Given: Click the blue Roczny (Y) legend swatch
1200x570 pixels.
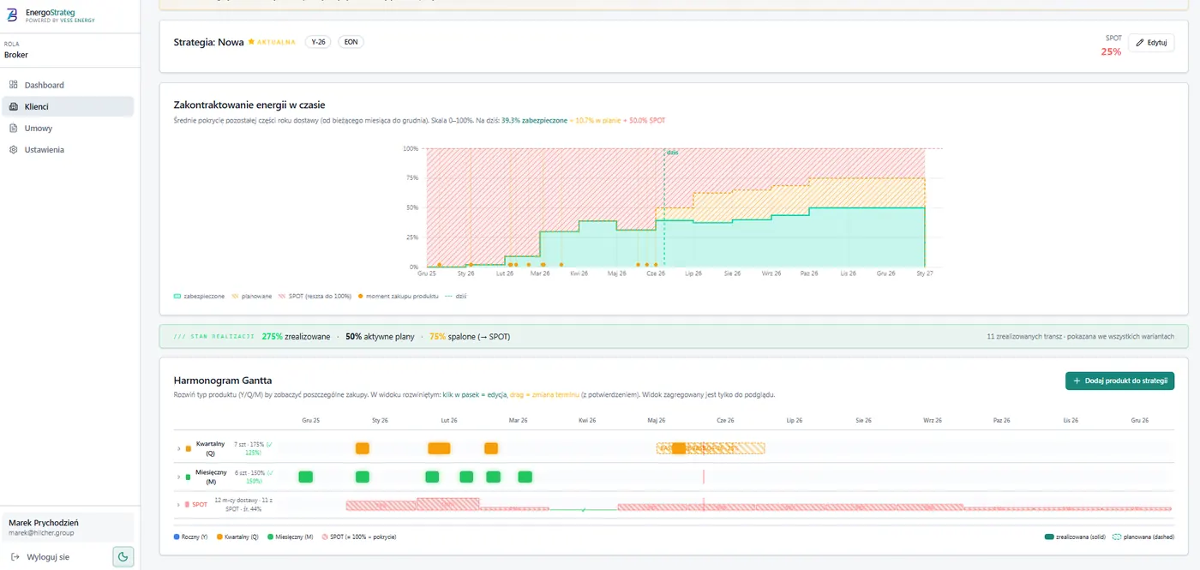Looking at the screenshot, I should [176, 537].
